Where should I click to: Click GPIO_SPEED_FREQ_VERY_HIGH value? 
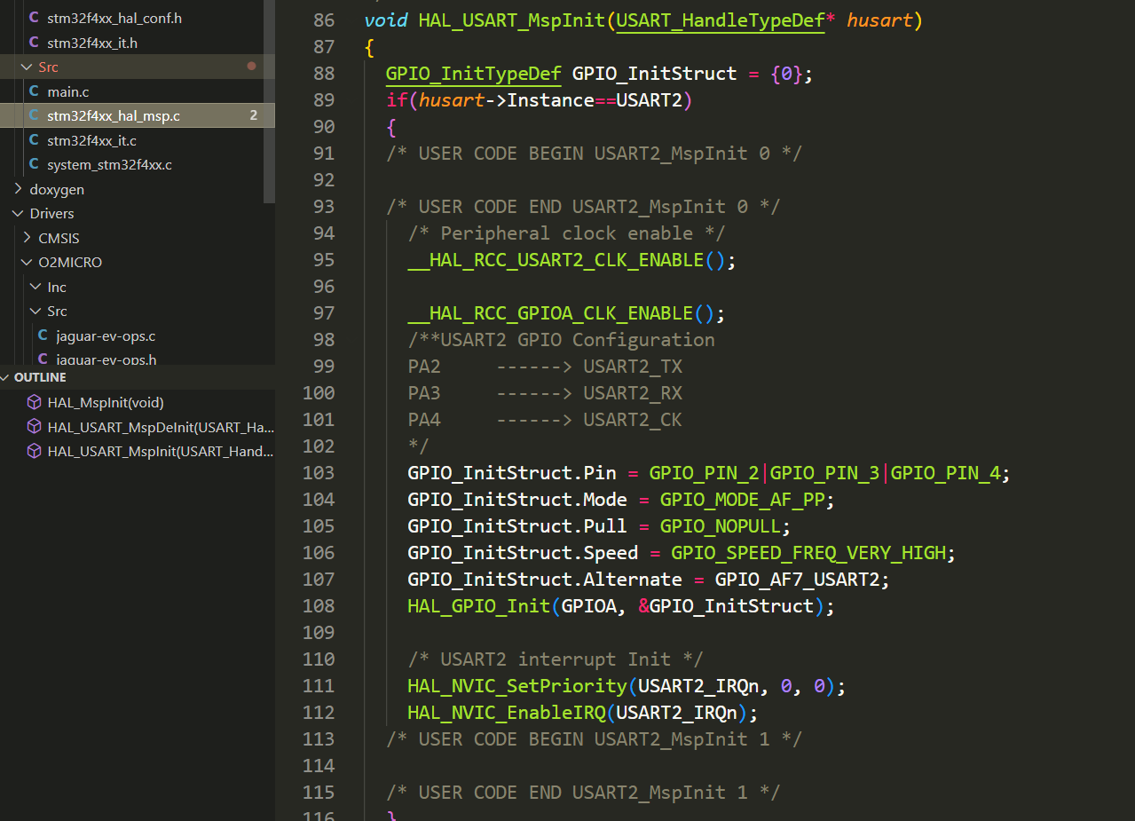click(808, 553)
